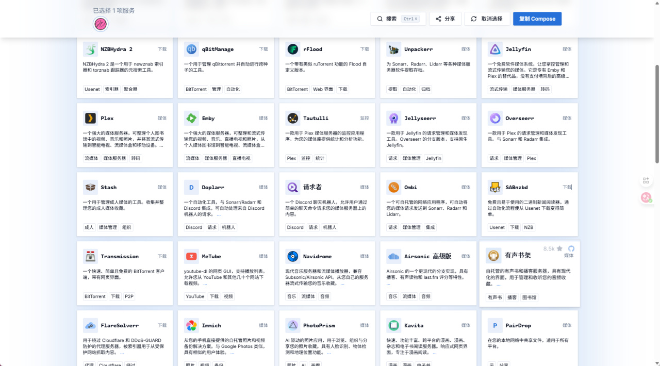Click the 直播电视 tag on Emby card
Screen dimensions: 660x366
[x=241, y=158]
